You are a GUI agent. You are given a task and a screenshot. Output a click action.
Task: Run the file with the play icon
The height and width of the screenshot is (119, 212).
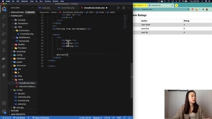[118, 8]
